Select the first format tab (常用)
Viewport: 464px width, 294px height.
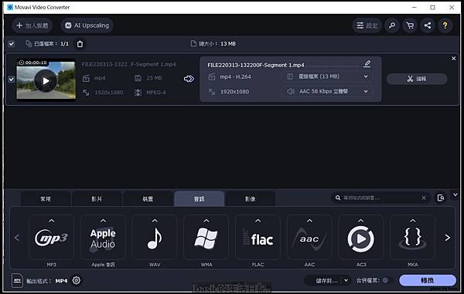pyautogui.click(x=46, y=198)
